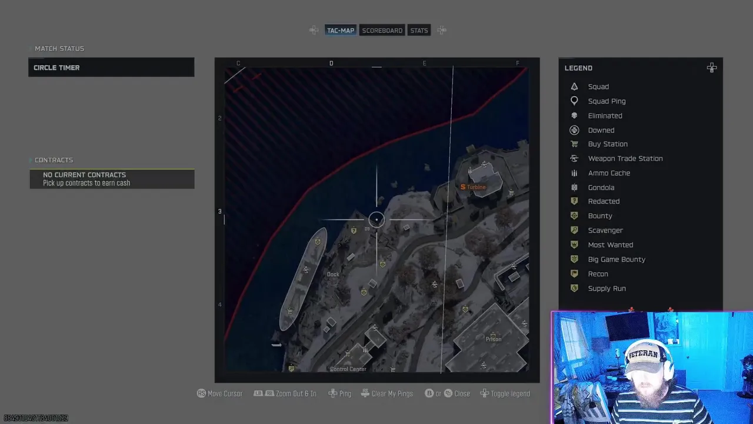Collapse the legend with its d-pad icon
The image size is (753, 424).
coord(712,68)
